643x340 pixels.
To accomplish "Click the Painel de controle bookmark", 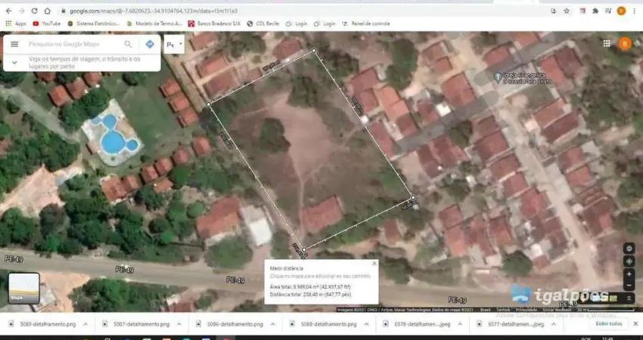I will click(365, 23).
